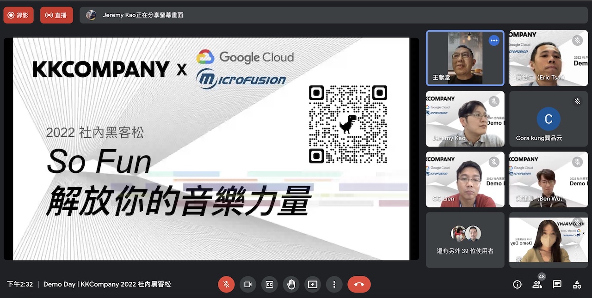Viewport: 592px width, 298px height.
Task: Open meeting details info icon
Action: tap(517, 285)
